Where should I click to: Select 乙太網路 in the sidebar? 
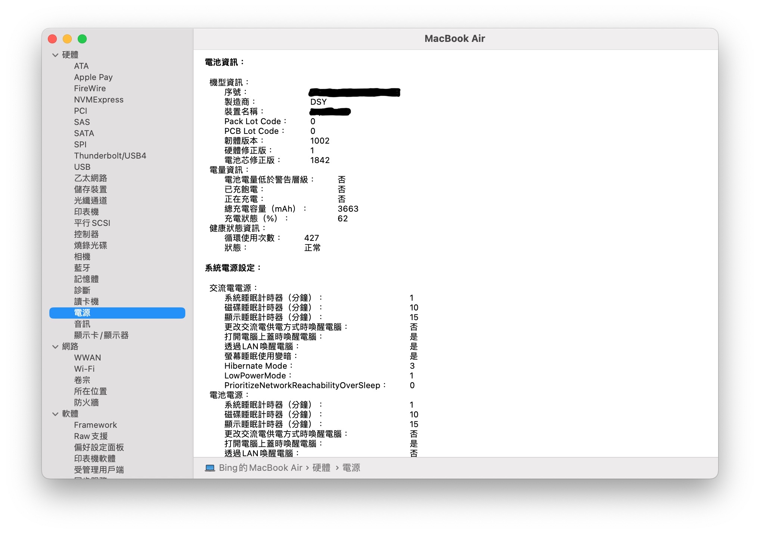tap(91, 178)
